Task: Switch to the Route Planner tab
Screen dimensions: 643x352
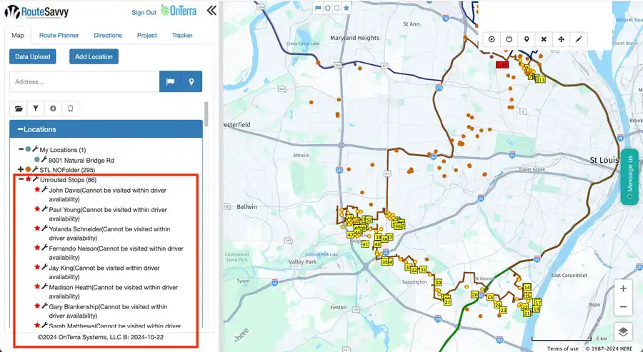Action: (59, 35)
